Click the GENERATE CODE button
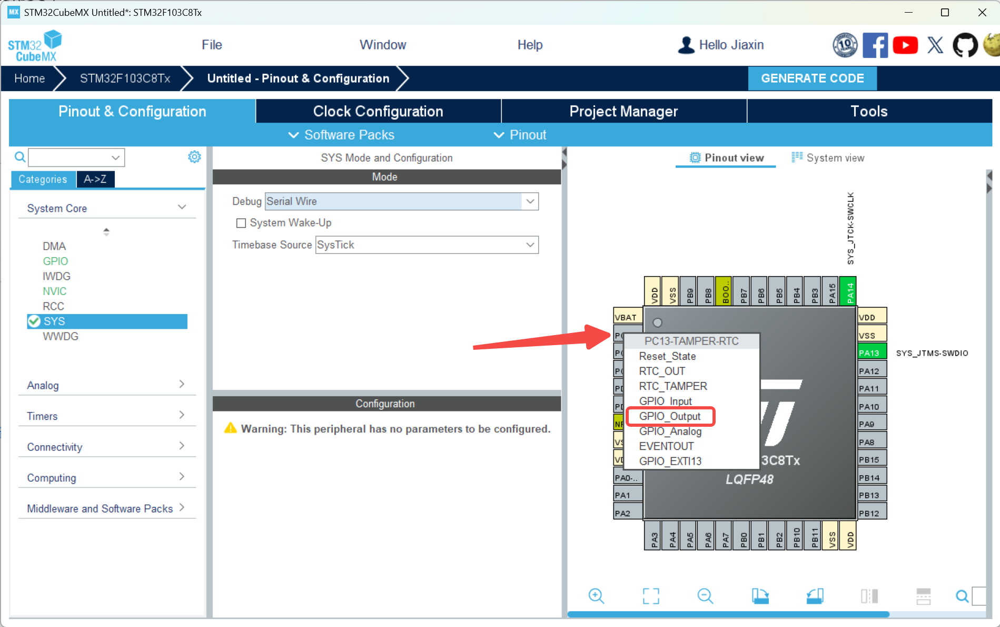 [x=812, y=79]
